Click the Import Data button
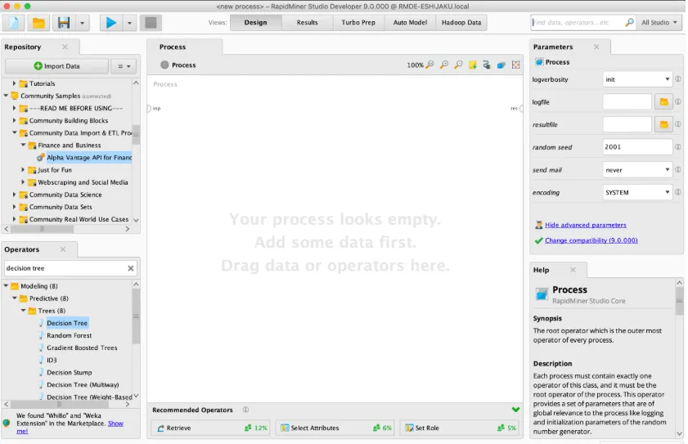This screenshot has height=444, width=688. (57, 65)
